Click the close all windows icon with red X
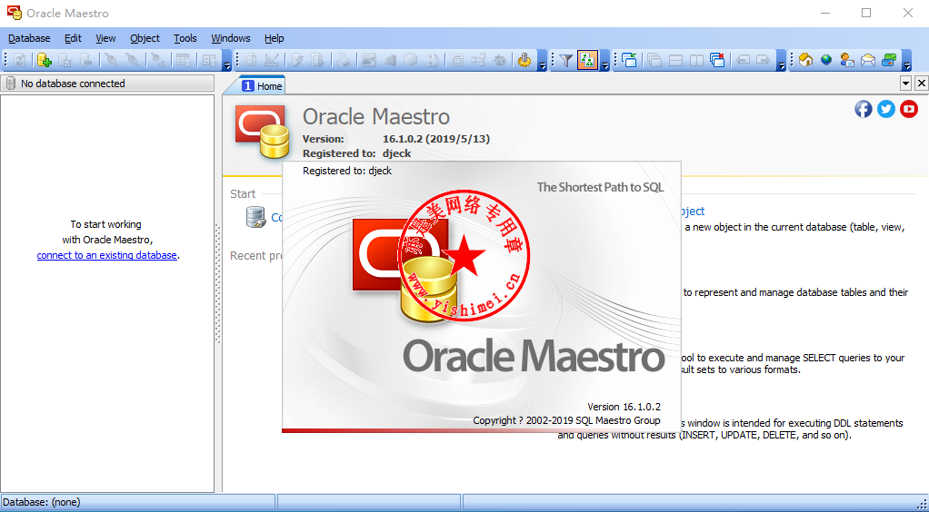The width and height of the screenshot is (929, 512). (x=717, y=60)
